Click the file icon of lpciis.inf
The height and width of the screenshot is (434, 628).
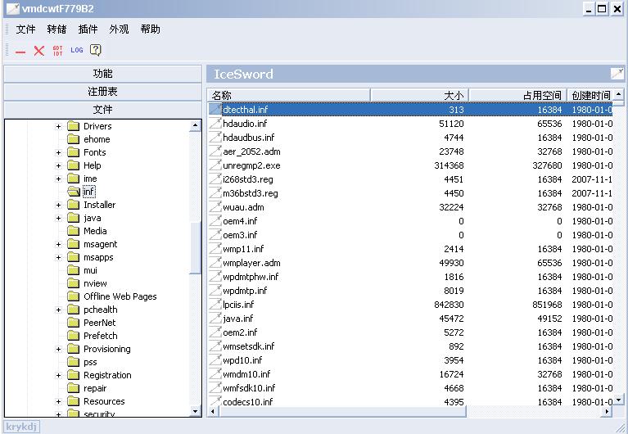215,304
